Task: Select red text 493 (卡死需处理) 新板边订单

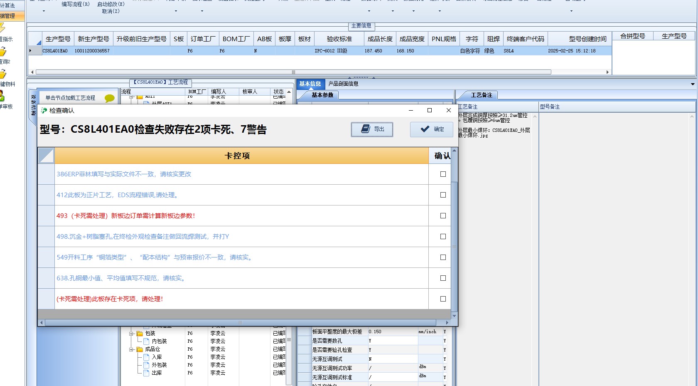Action: tap(126, 216)
